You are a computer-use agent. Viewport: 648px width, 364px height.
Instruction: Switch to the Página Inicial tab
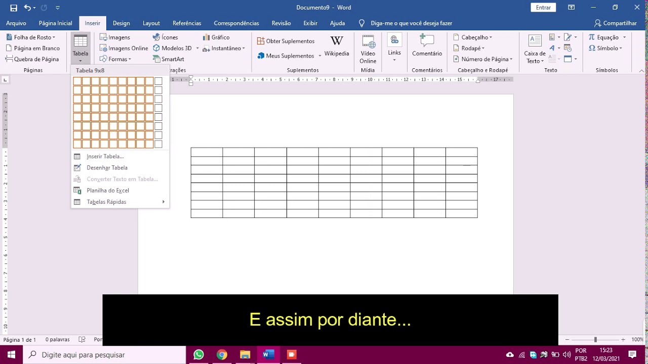click(x=55, y=23)
